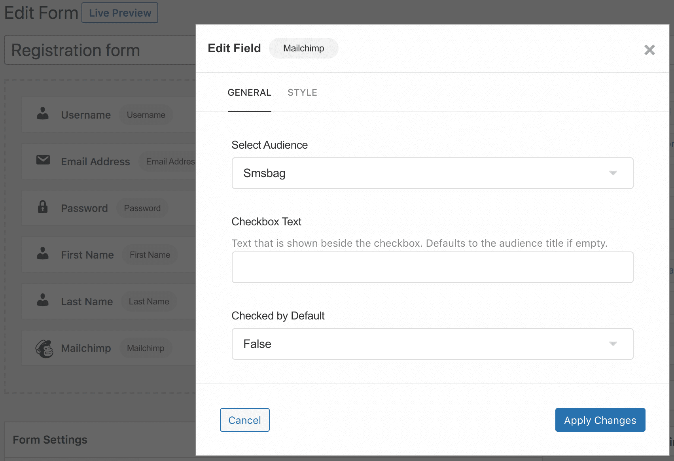Select the Username field label
The width and height of the screenshot is (674, 461).
tap(86, 115)
